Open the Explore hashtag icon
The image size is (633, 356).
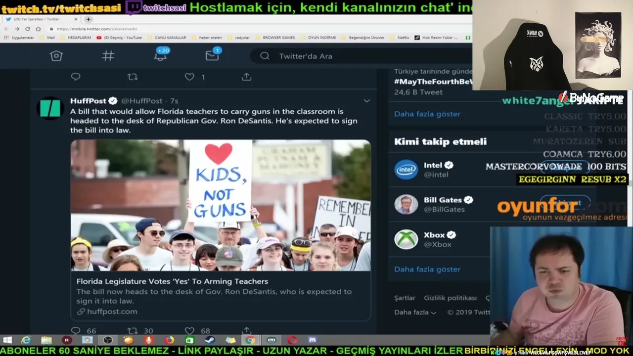point(108,56)
